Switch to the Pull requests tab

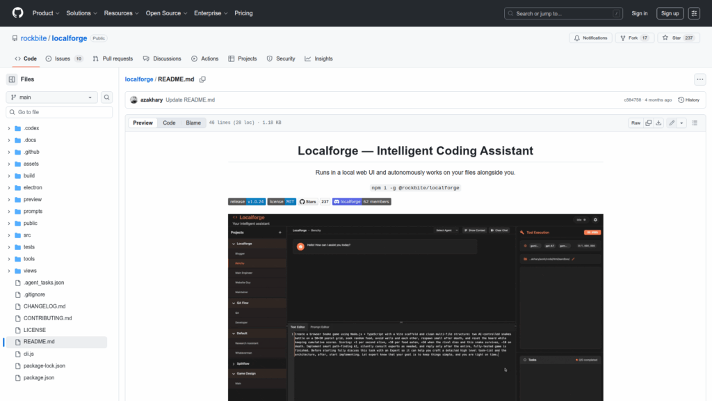tap(113, 58)
